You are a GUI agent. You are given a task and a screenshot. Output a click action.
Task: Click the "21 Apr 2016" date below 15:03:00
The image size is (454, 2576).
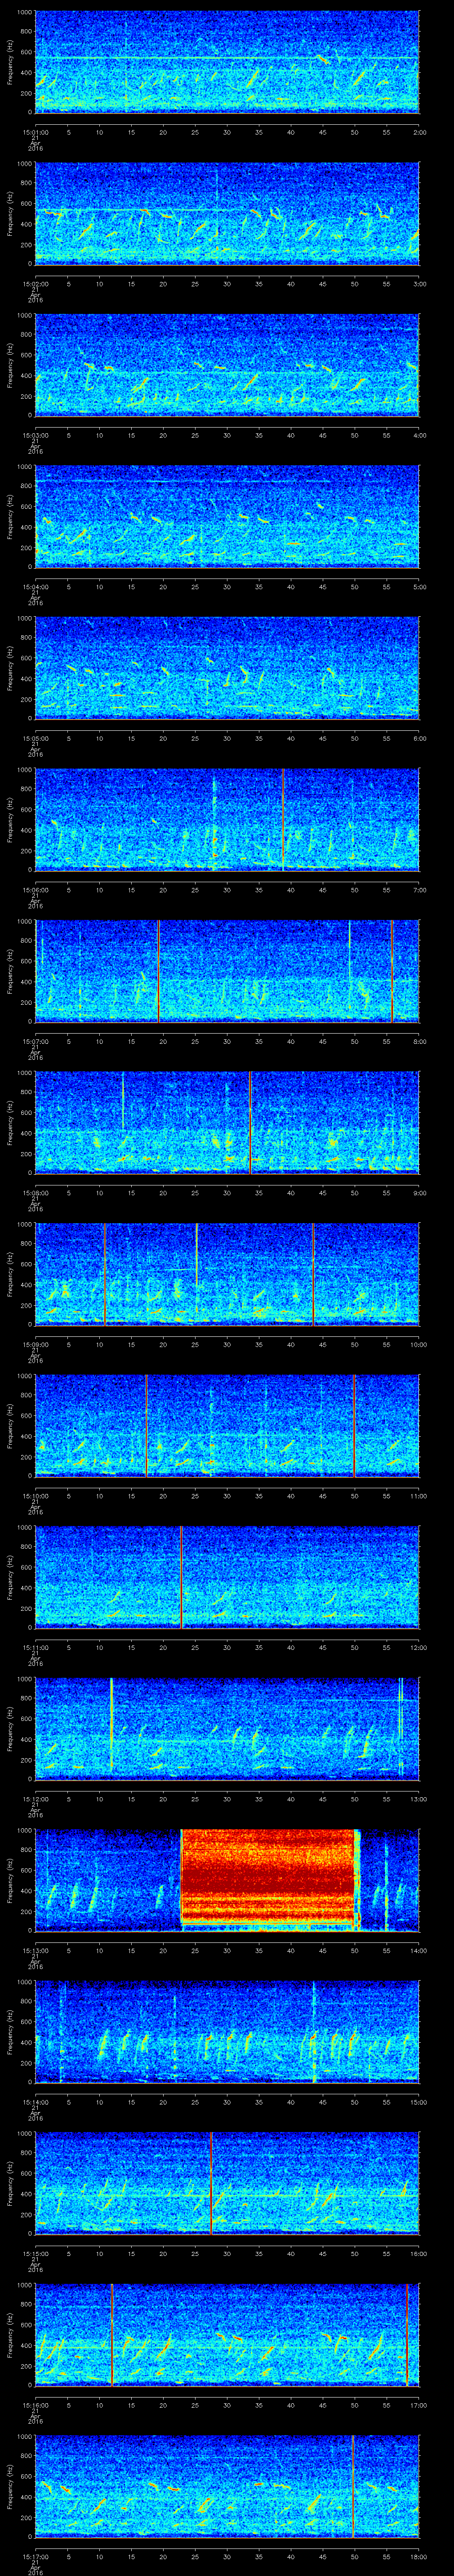[35, 446]
